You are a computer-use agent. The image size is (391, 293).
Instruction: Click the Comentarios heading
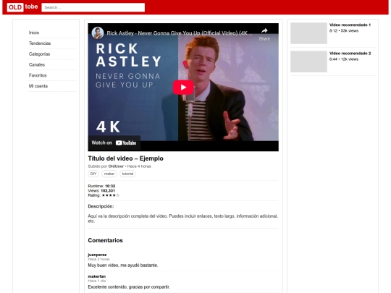point(105,240)
